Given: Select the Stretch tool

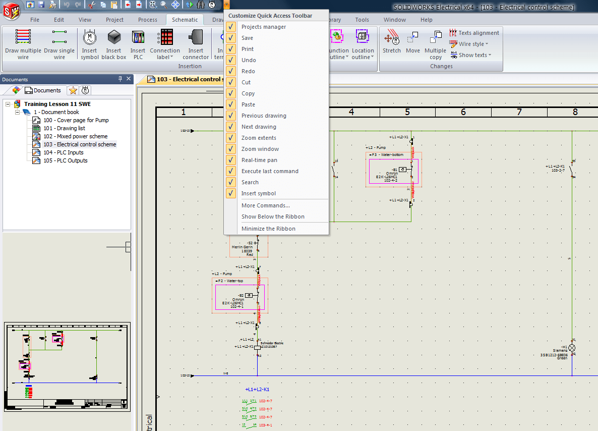Looking at the screenshot, I should coord(392,41).
